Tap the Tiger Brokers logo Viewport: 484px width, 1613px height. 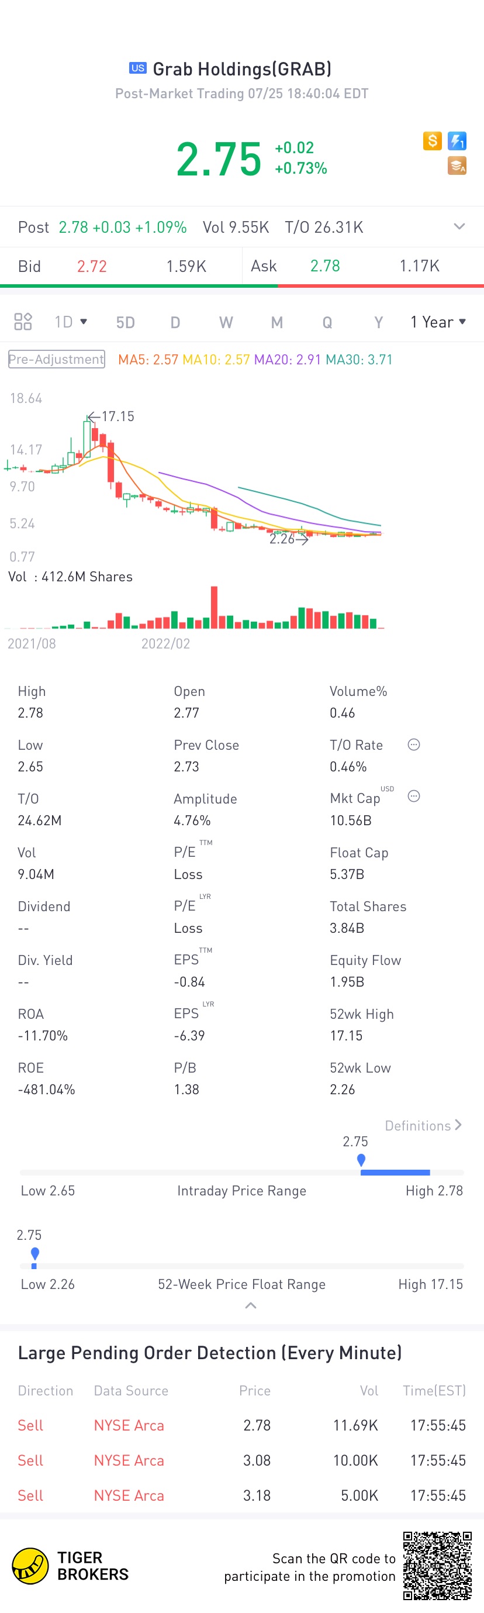[x=70, y=1566]
